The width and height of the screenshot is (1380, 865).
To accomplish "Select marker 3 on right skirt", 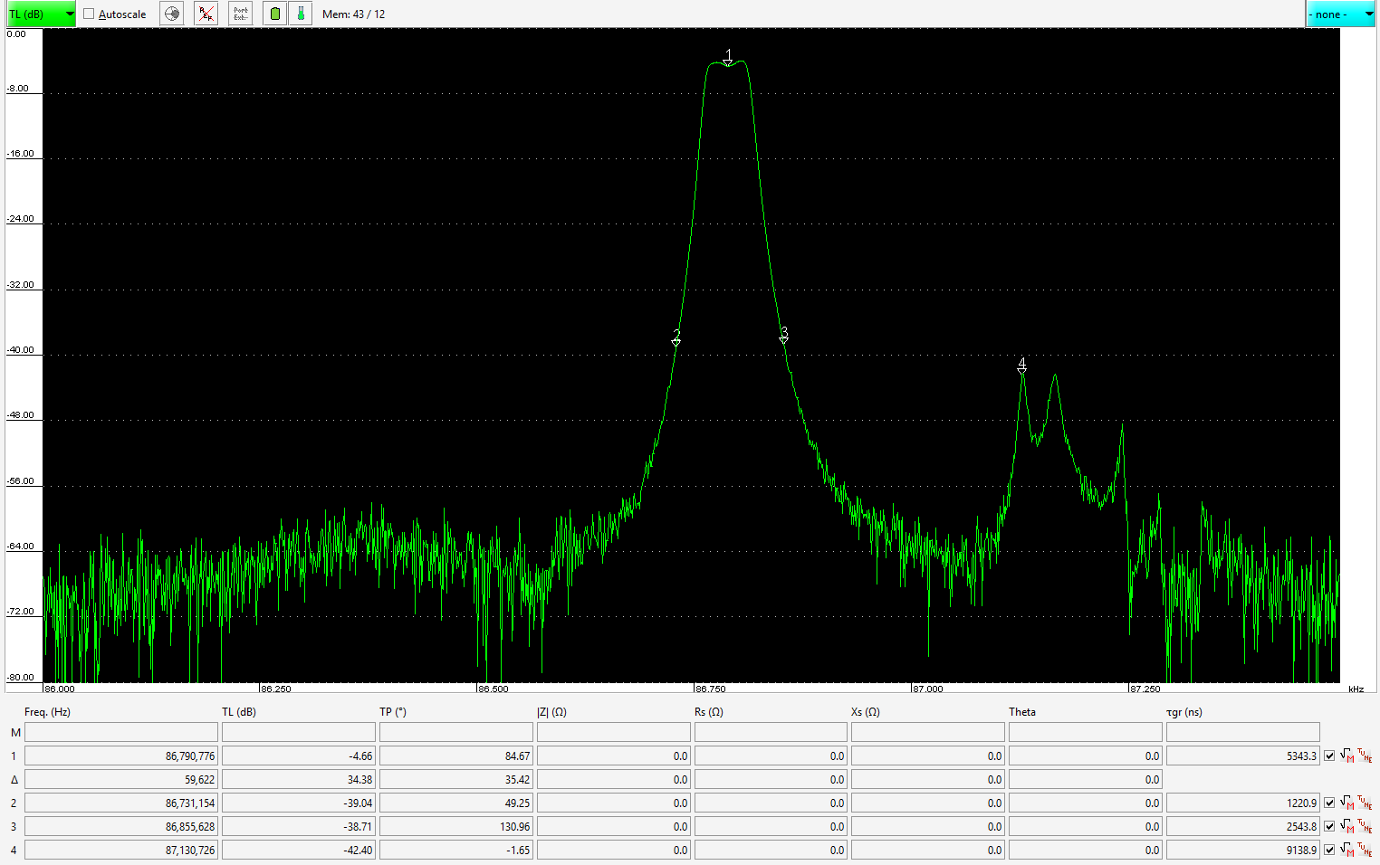I will (x=783, y=335).
